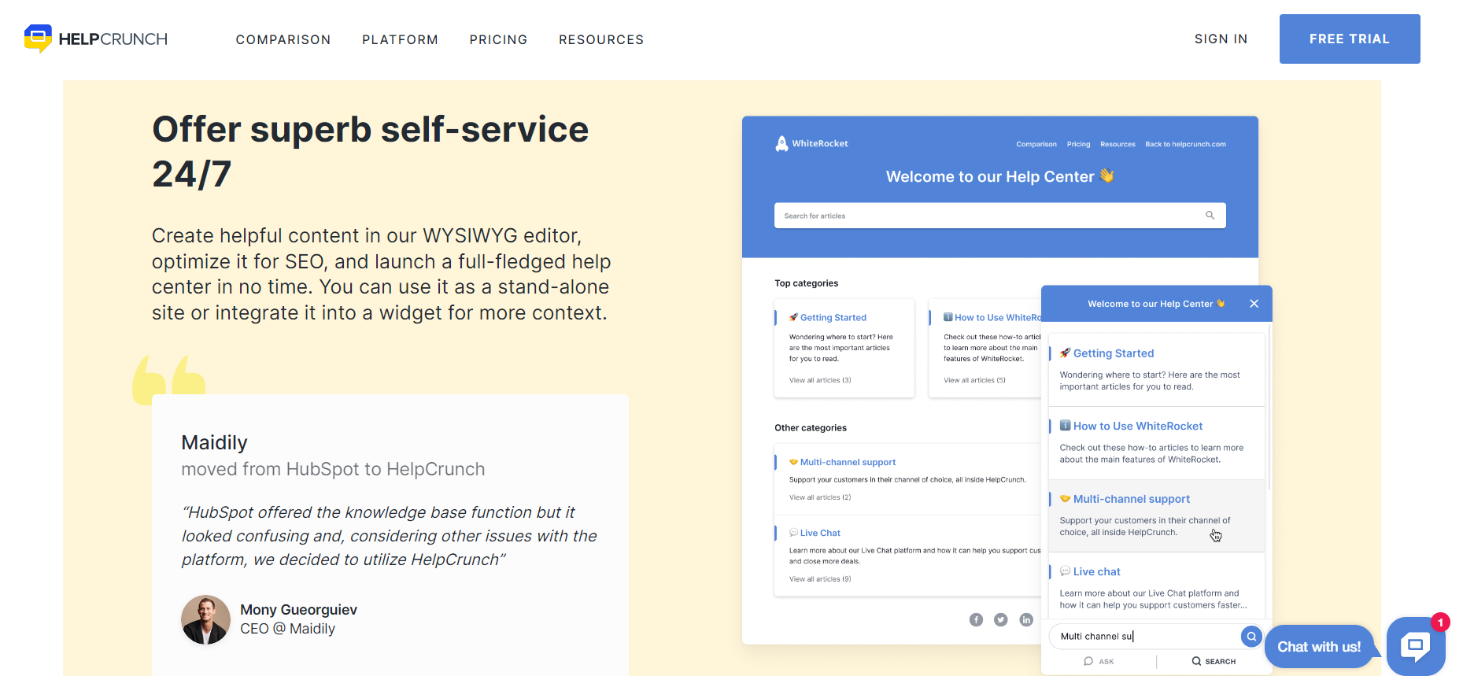Screen dimensions: 1463x676
Task: Open Getting Started category card
Action: coord(844,348)
